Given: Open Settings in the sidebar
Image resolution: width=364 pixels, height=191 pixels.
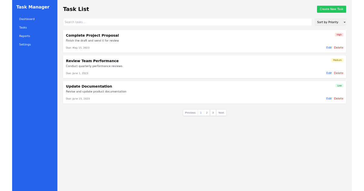Looking at the screenshot, I should pyautogui.click(x=25, y=45).
